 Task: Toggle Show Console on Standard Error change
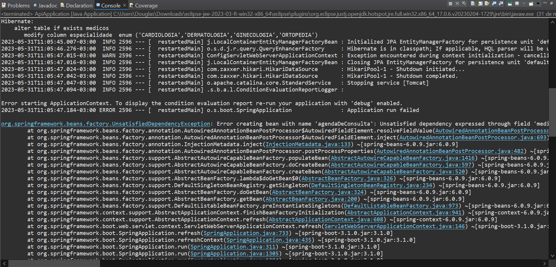[x=501, y=4]
